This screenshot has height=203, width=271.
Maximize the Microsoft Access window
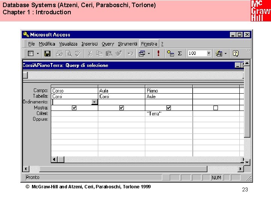(x=239, y=35)
